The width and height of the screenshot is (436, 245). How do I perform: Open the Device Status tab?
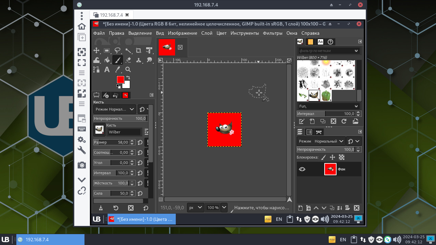[106, 95]
